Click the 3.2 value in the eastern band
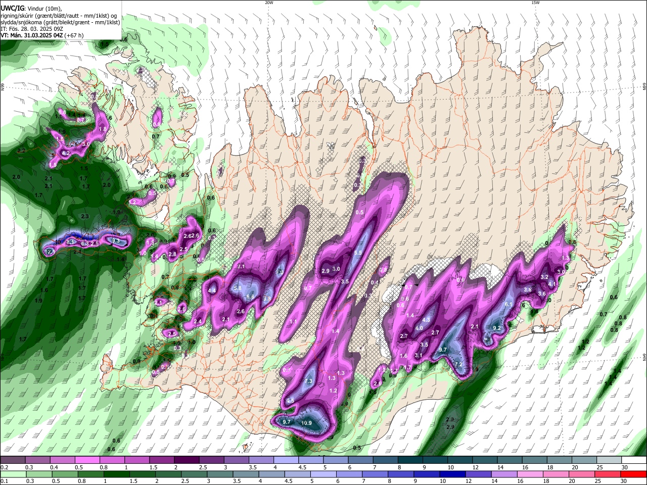The width and height of the screenshot is (647, 485). click(x=544, y=277)
